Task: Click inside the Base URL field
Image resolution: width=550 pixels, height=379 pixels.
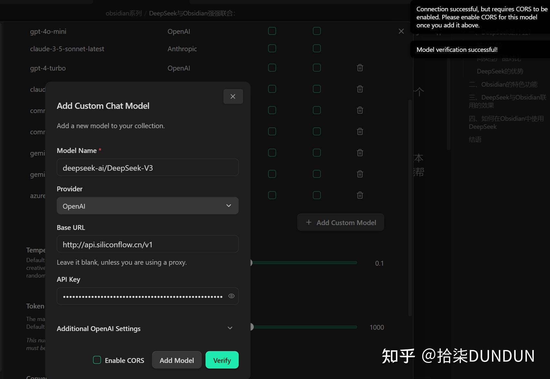Action: [x=147, y=244]
